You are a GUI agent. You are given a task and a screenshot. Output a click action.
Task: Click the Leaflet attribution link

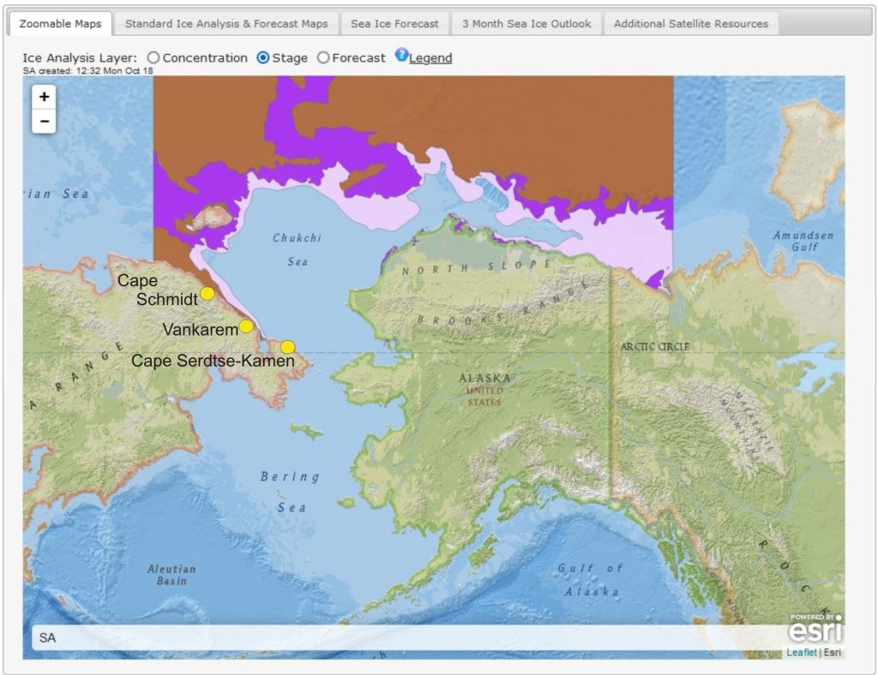[x=801, y=653]
